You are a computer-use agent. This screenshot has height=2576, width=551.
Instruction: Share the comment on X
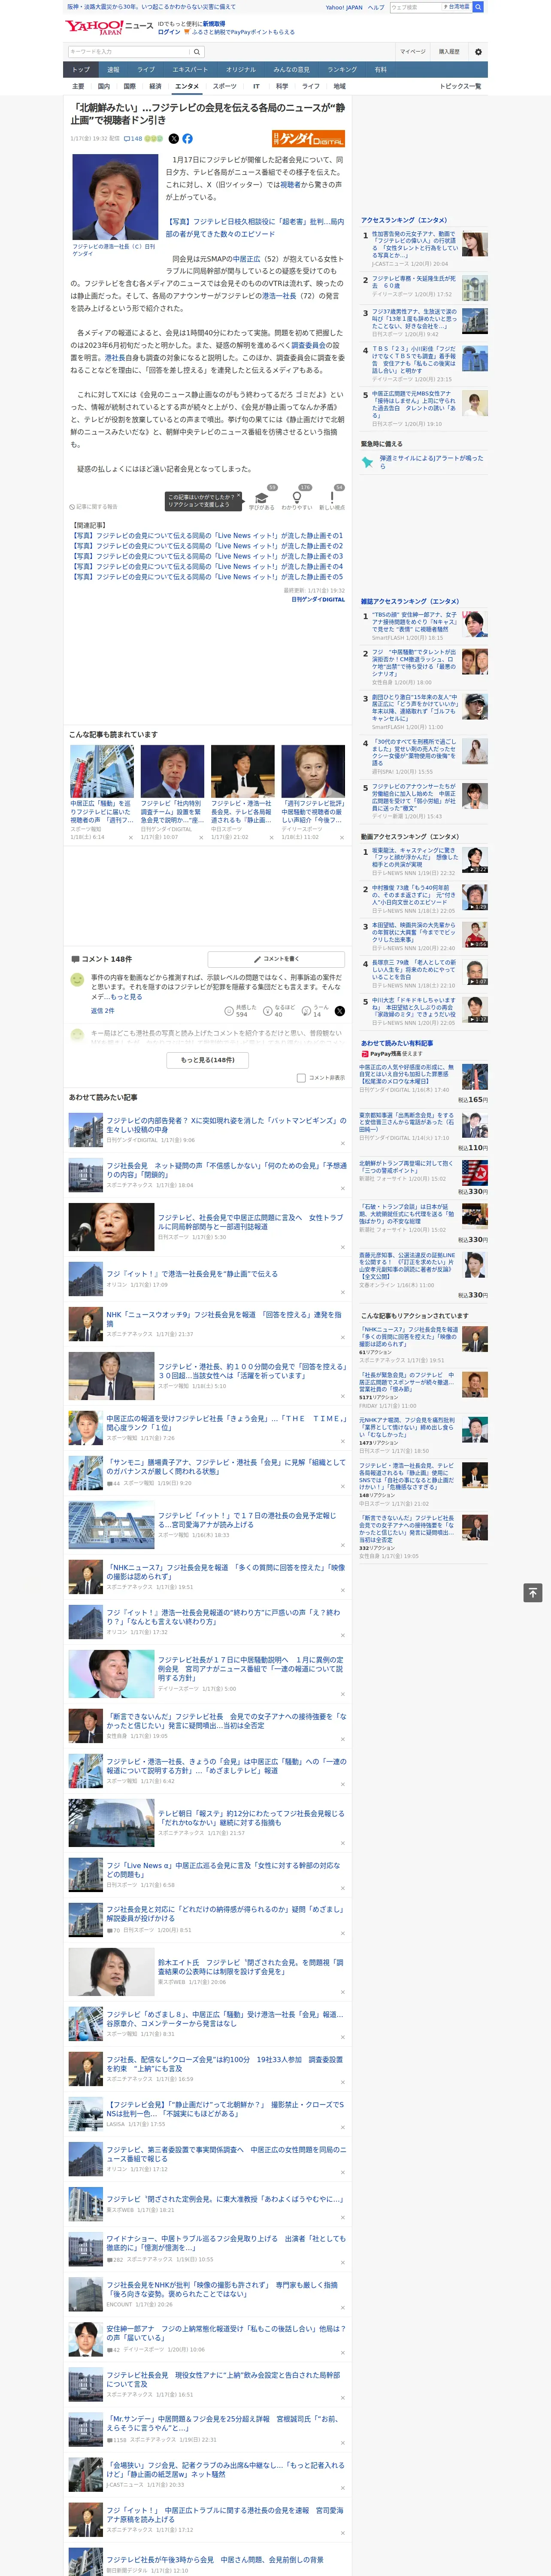[340, 1011]
